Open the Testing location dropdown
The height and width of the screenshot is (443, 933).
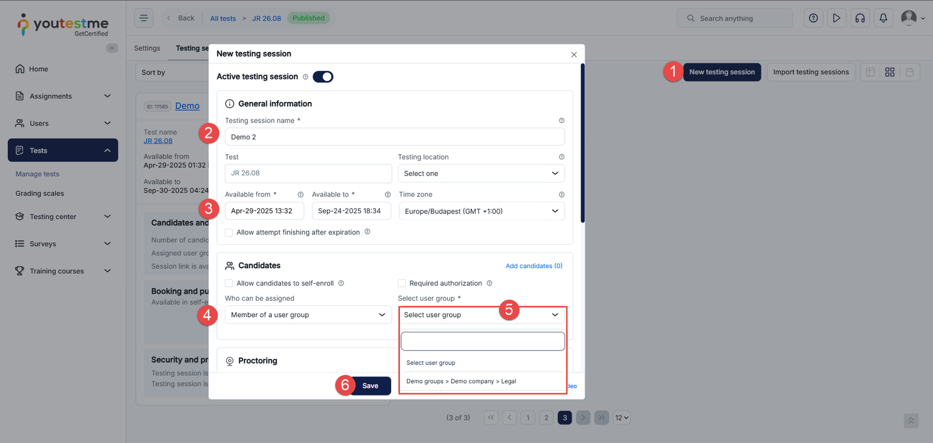pos(481,174)
